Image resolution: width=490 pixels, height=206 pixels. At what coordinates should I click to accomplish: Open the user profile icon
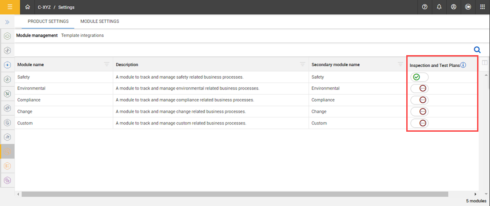point(453,7)
